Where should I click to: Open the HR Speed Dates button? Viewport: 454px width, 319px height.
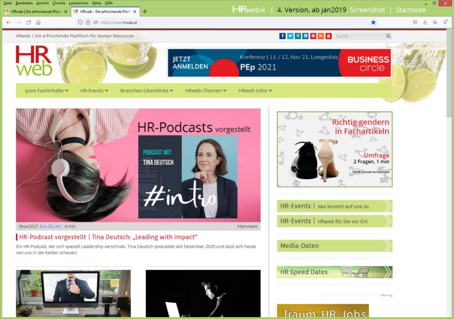point(335,272)
